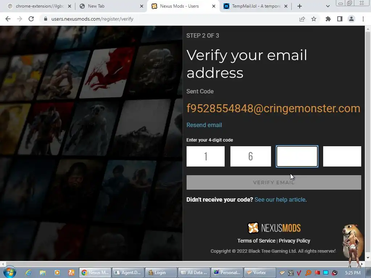
Task: Open the Login taskbar window
Action: 161,273
